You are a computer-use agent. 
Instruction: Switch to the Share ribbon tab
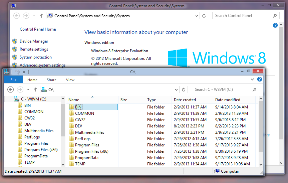click(x=51, y=80)
